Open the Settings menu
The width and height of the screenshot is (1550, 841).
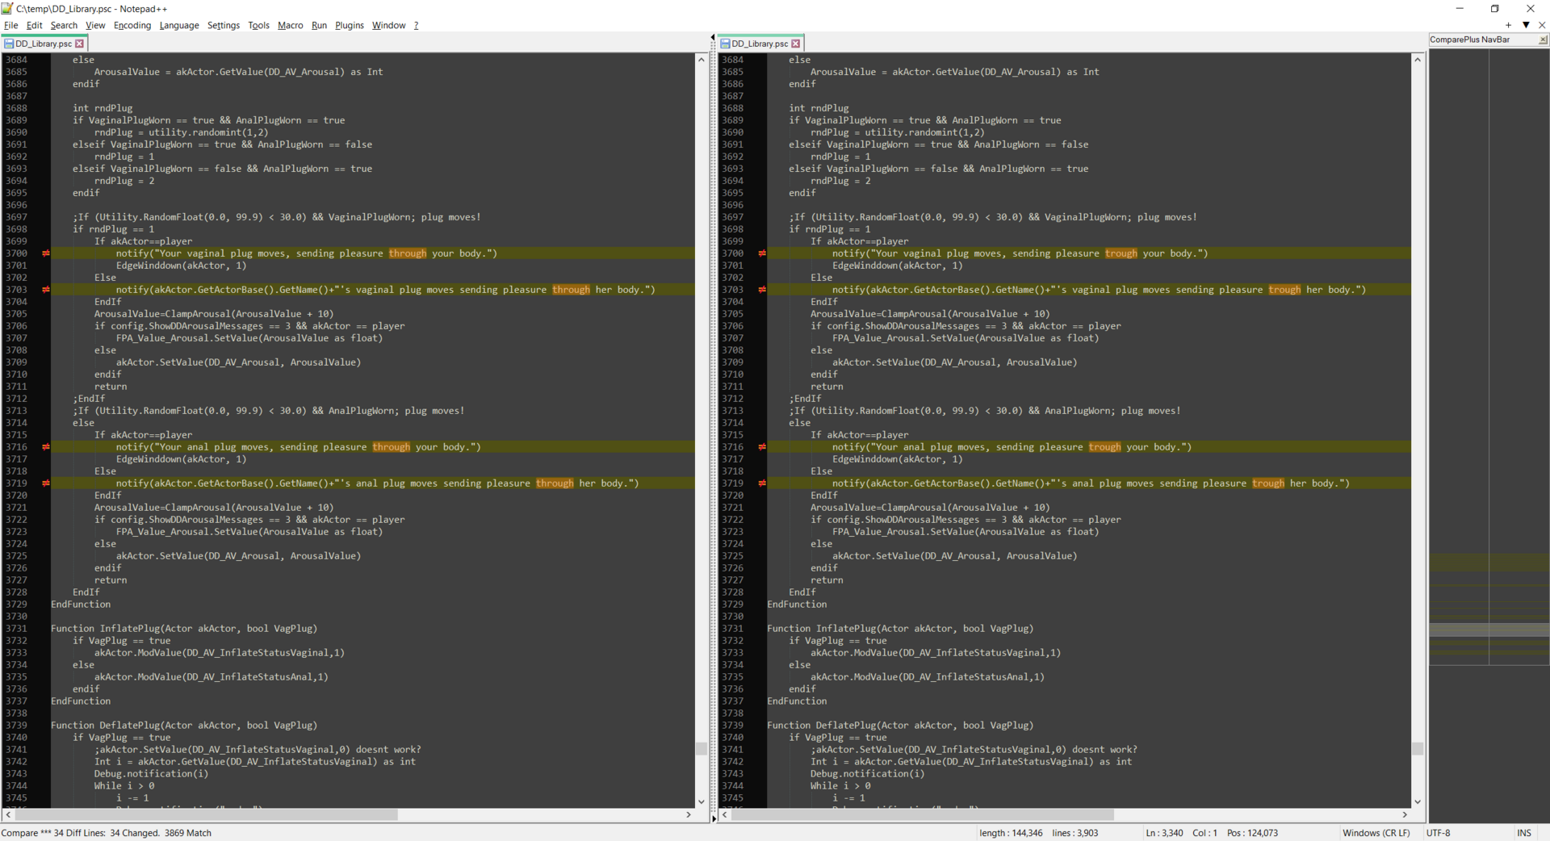(224, 25)
